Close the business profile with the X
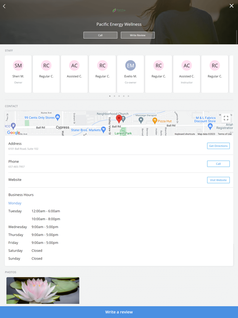The image size is (238, 318). click(231, 6)
